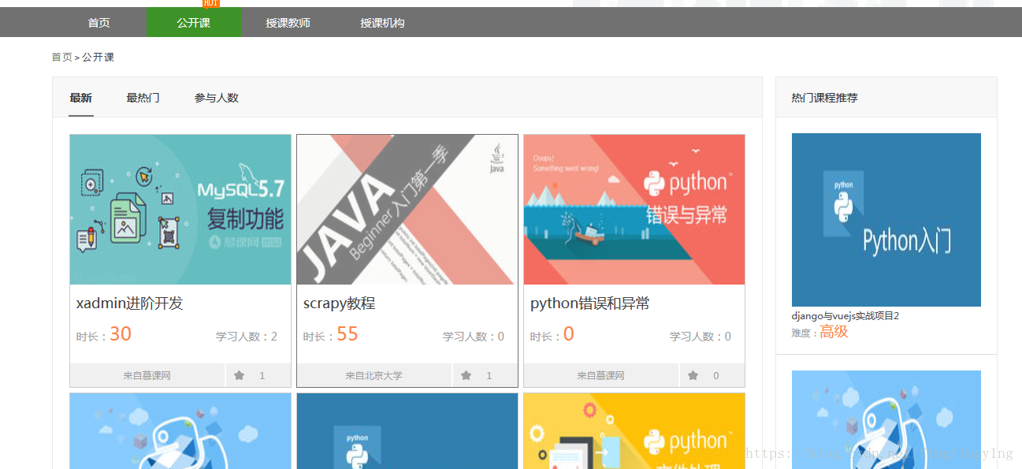Click the 高级 difficulty label
The width and height of the screenshot is (1022, 469).
pyautogui.click(x=834, y=332)
